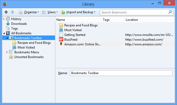Sort by the Tags column header
177x105 pixels.
click(x=113, y=20)
